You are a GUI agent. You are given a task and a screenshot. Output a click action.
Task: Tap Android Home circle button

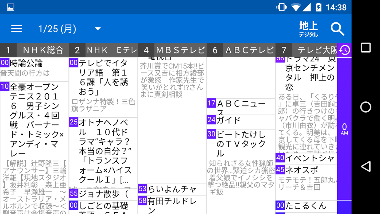point(366,107)
